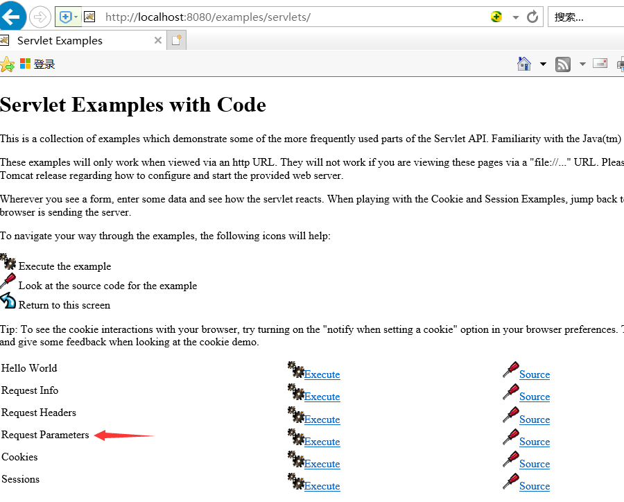Click the green compatibility icon in address bar

[496, 17]
